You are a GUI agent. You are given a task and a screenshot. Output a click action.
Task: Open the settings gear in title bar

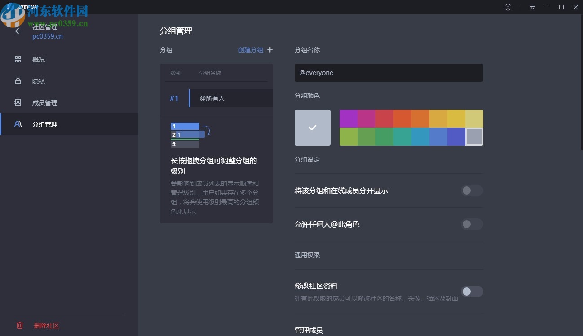coord(508,7)
